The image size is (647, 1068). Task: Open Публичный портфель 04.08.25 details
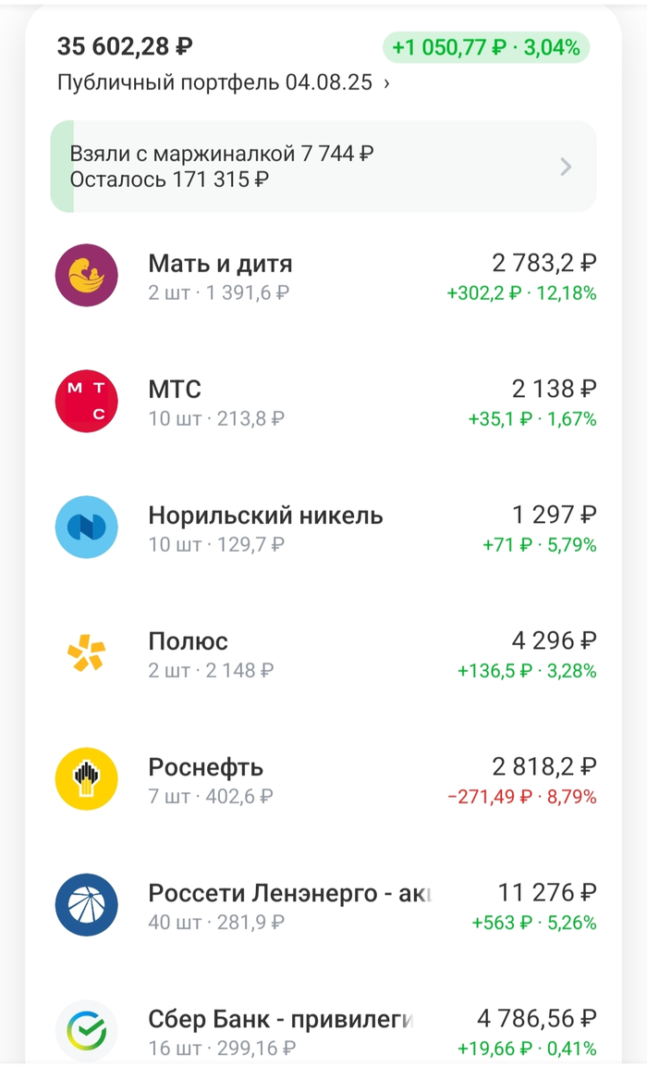[x=223, y=82]
